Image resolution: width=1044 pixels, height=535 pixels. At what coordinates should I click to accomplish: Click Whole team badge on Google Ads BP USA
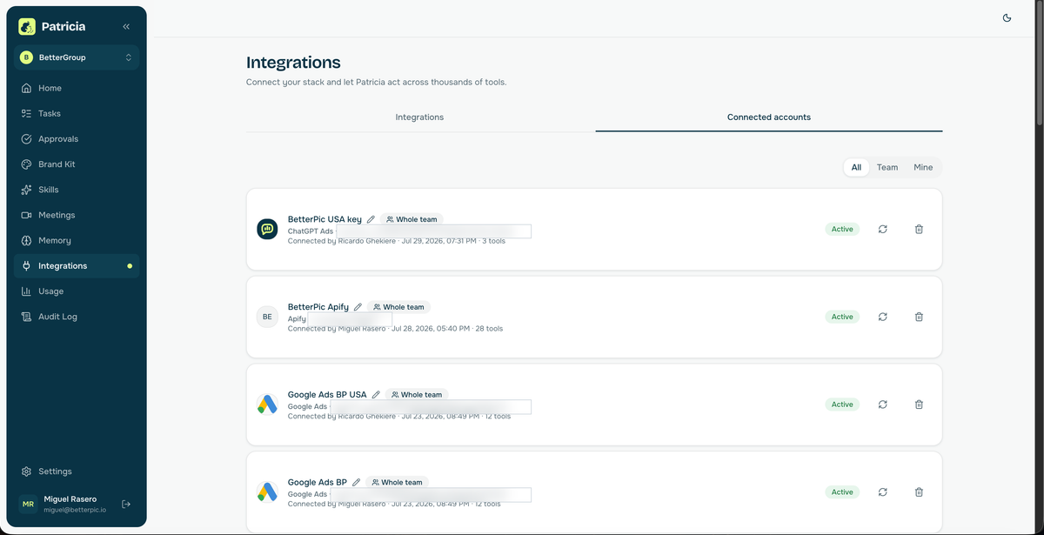417,394
